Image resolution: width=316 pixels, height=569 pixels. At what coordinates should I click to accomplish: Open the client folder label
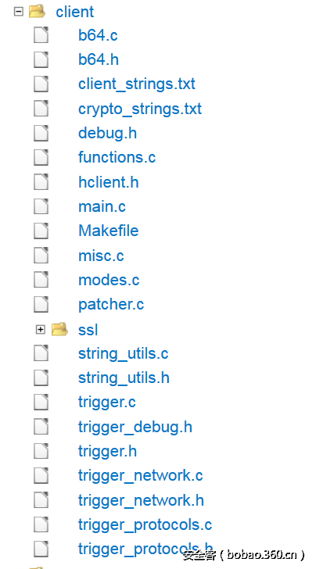75,12
